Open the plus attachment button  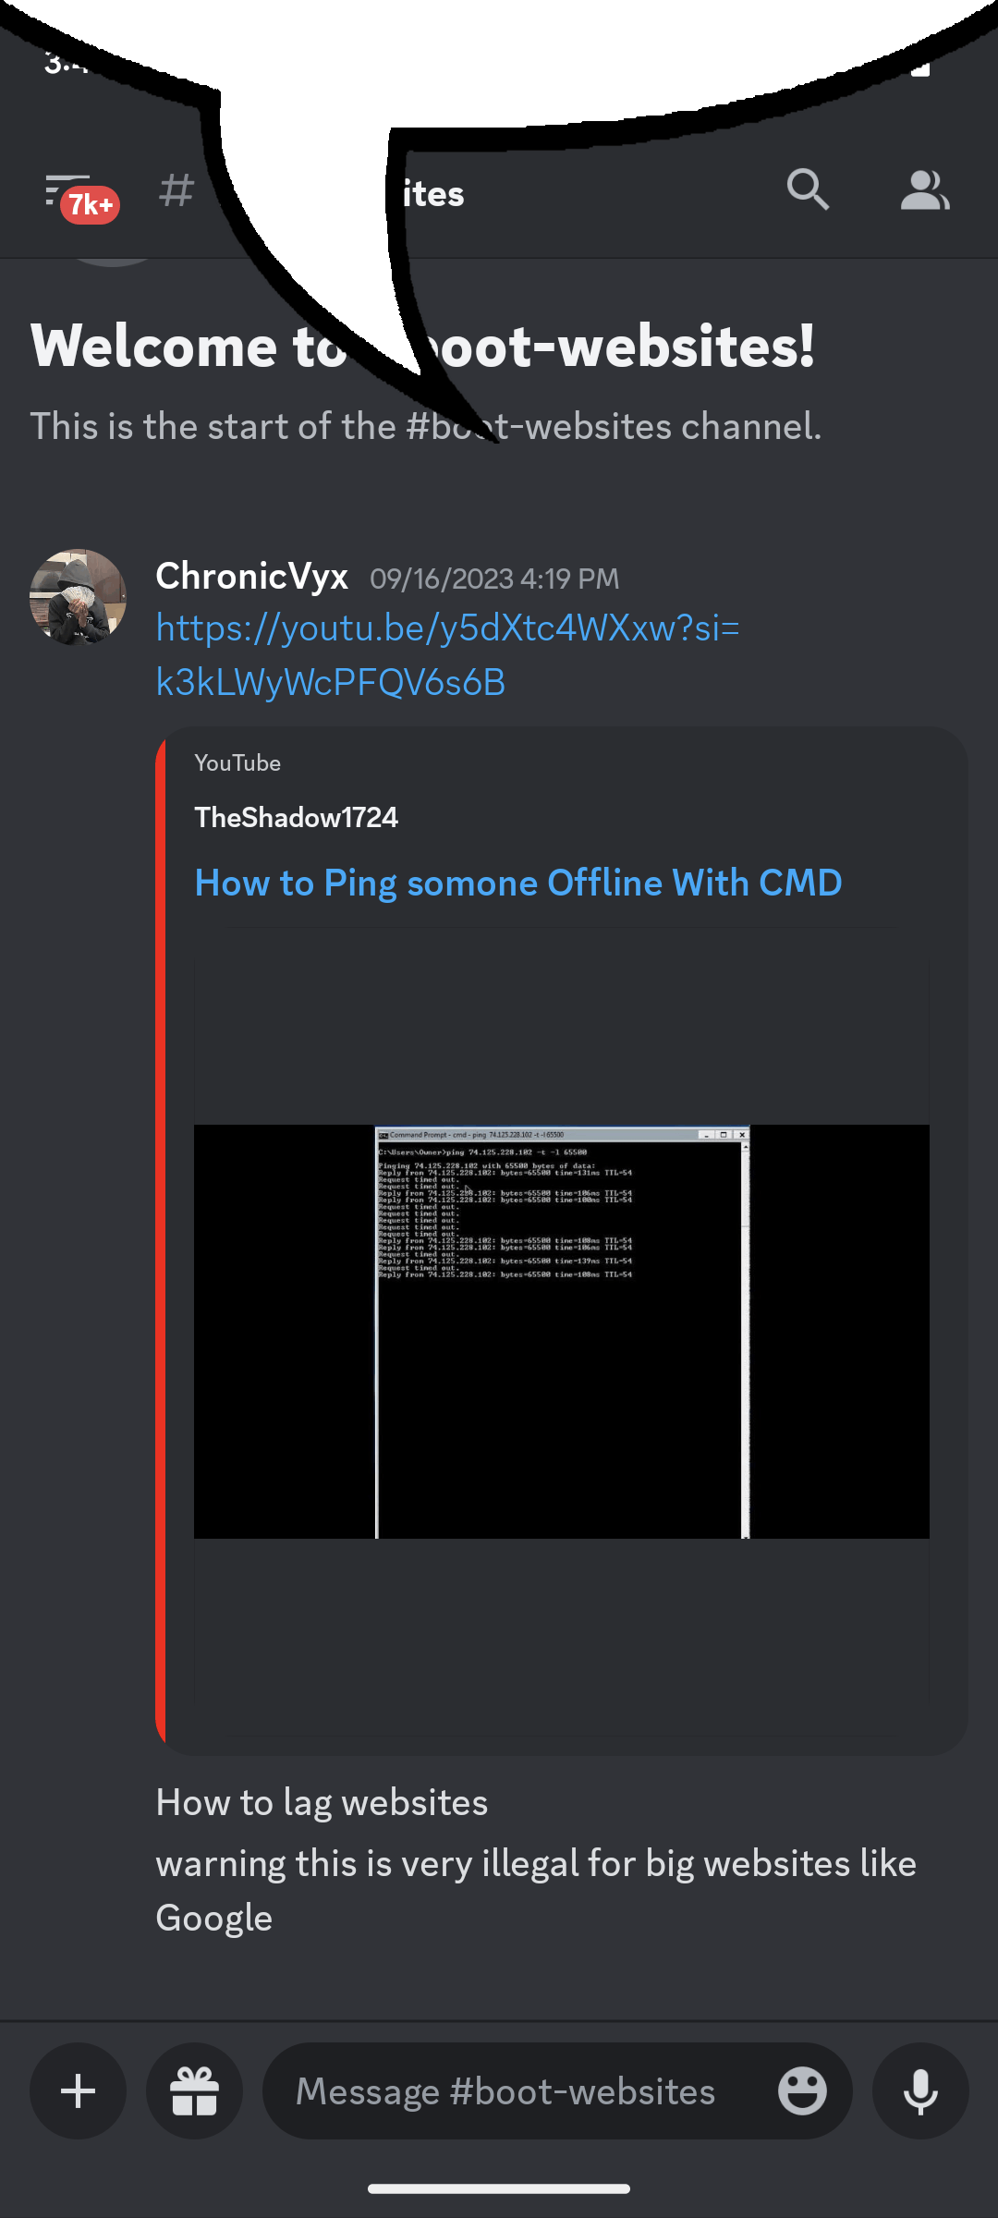point(79,2090)
